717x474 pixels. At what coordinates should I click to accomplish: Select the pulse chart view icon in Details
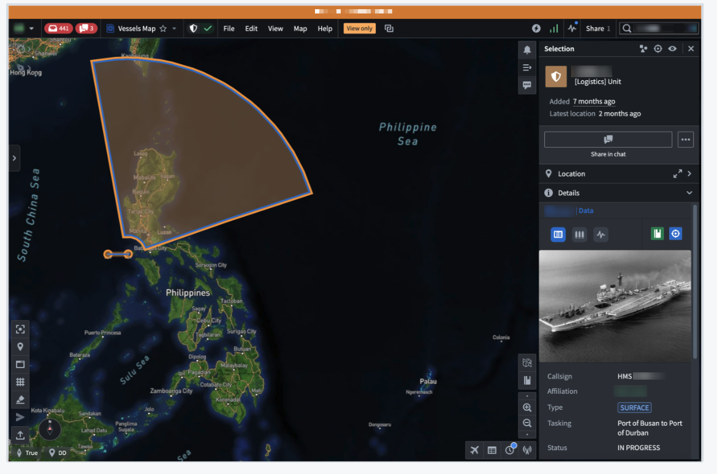tap(601, 235)
